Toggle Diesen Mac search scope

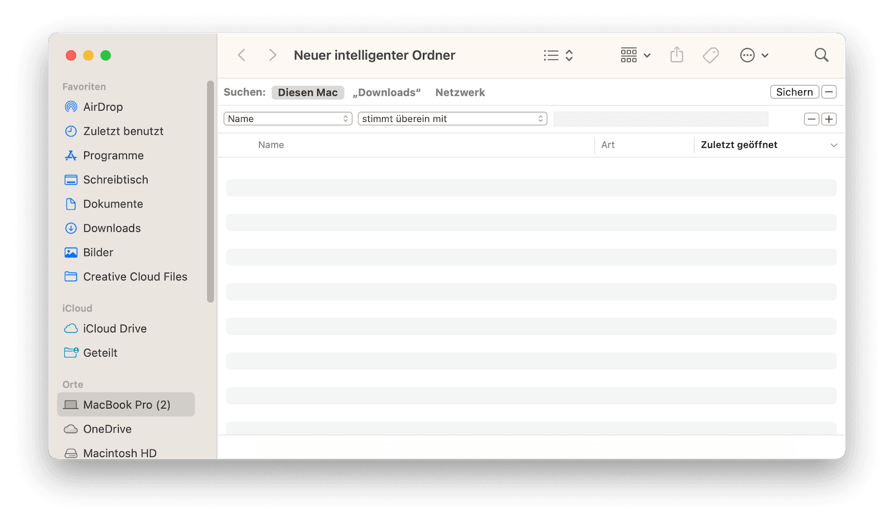[x=307, y=92]
